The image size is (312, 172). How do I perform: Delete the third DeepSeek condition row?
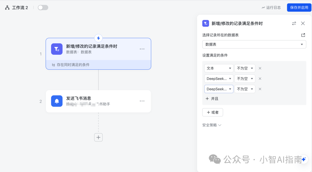click(260, 89)
